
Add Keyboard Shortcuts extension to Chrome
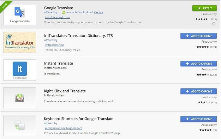pos(199,119)
